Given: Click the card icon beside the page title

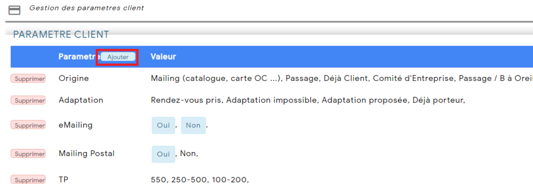Looking at the screenshot, I should pyautogui.click(x=14, y=10).
